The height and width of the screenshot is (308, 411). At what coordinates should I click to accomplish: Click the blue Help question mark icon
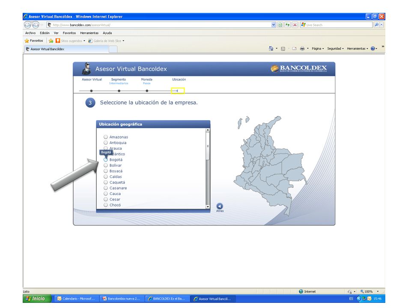[x=373, y=48]
